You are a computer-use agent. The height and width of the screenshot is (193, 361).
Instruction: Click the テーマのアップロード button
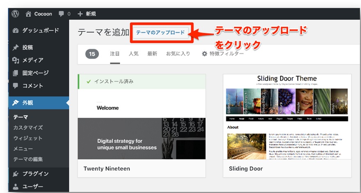pyautogui.click(x=160, y=33)
